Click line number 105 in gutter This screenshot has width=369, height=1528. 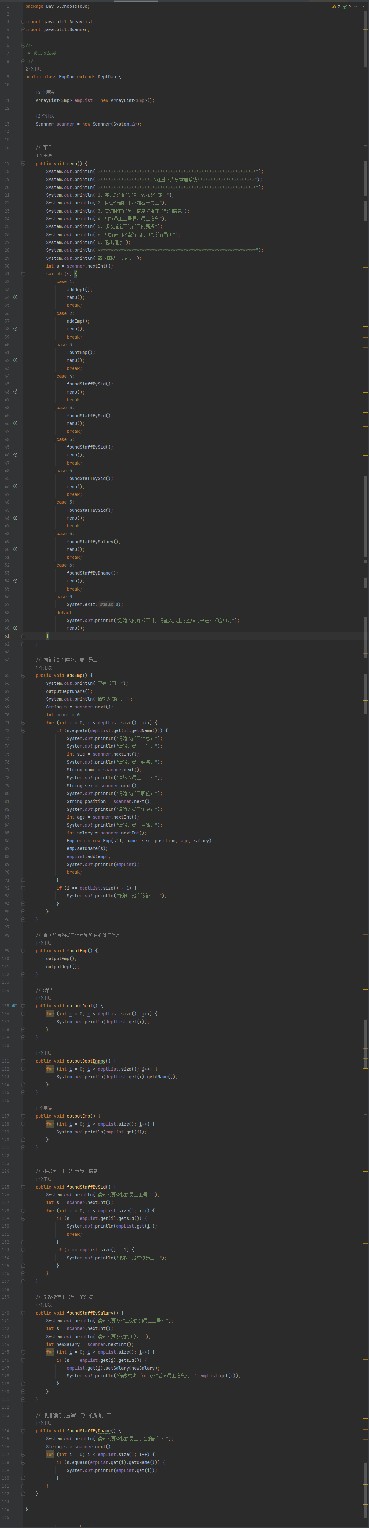tap(5, 1005)
